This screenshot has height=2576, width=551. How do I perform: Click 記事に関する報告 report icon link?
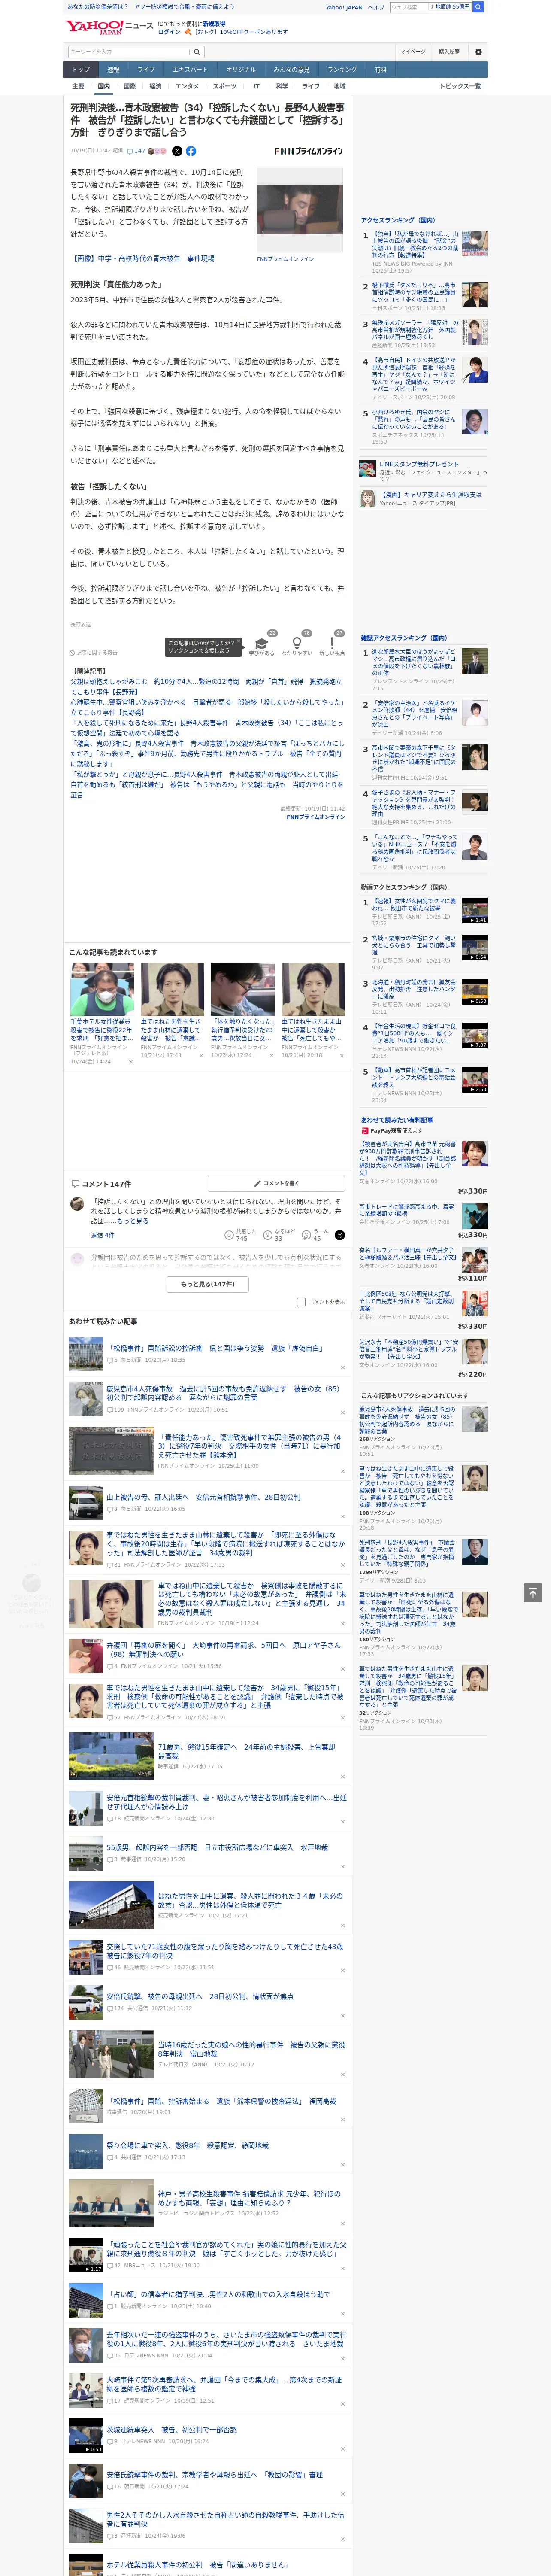(x=94, y=653)
